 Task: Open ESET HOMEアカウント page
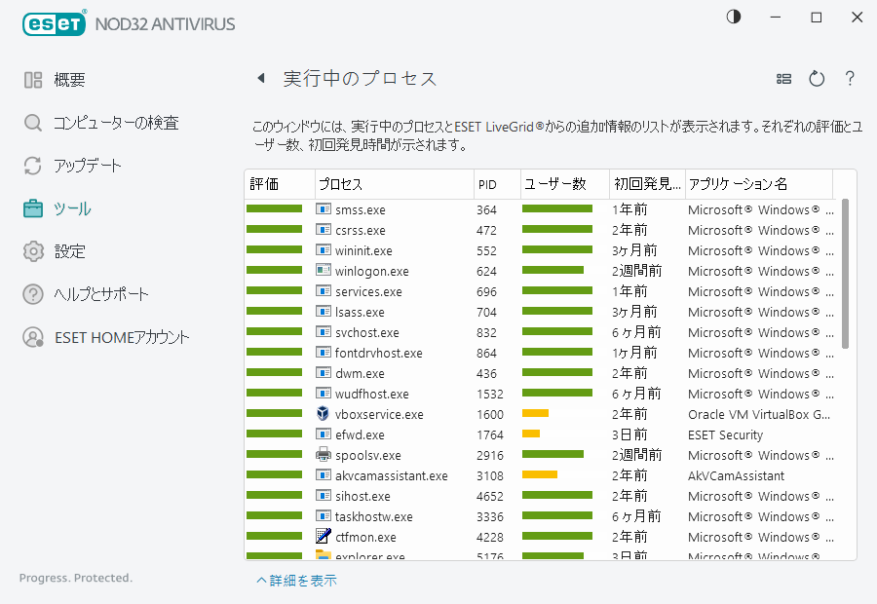121,337
